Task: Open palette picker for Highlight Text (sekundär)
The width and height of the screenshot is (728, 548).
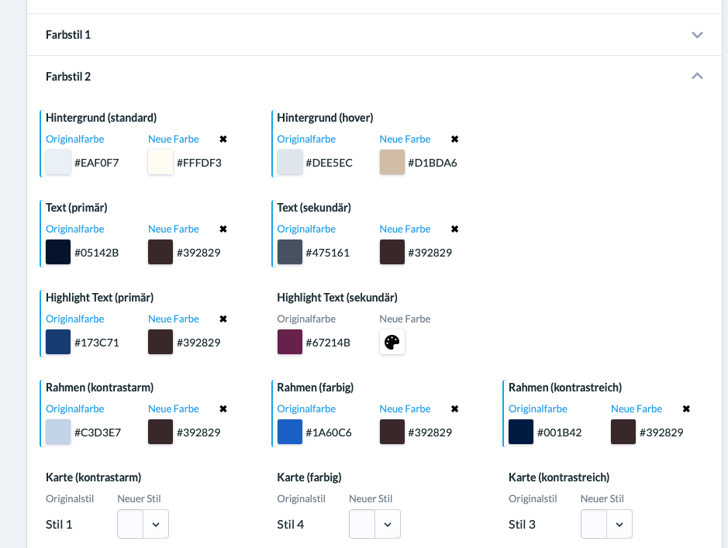Action: (392, 342)
